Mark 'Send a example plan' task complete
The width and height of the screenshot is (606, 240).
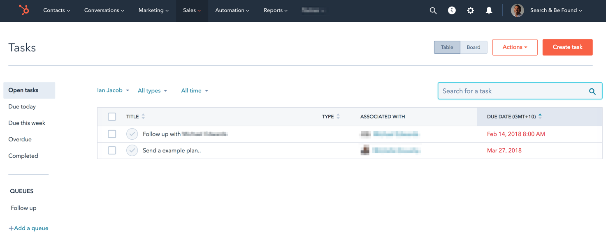click(x=132, y=150)
